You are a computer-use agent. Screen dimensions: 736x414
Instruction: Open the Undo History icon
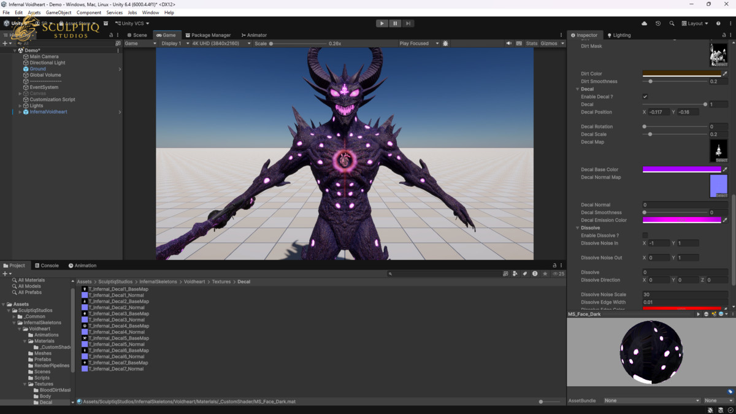pyautogui.click(x=658, y=23)
